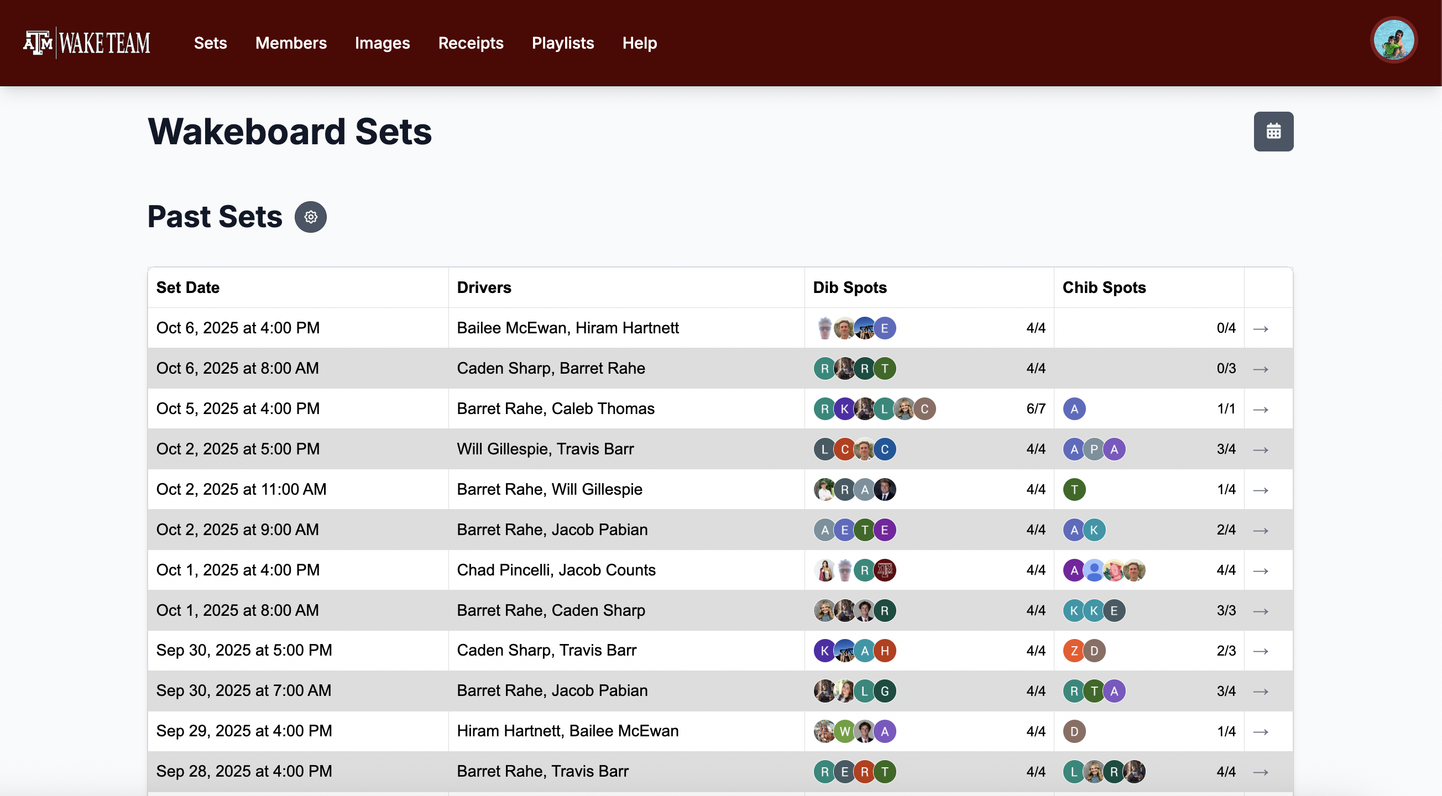This screenshot has width=1442, height=796.
Task: Click the Z avatar in Sep 30 chib spots
Action: pyautogui.click(x=1074, y=651)
